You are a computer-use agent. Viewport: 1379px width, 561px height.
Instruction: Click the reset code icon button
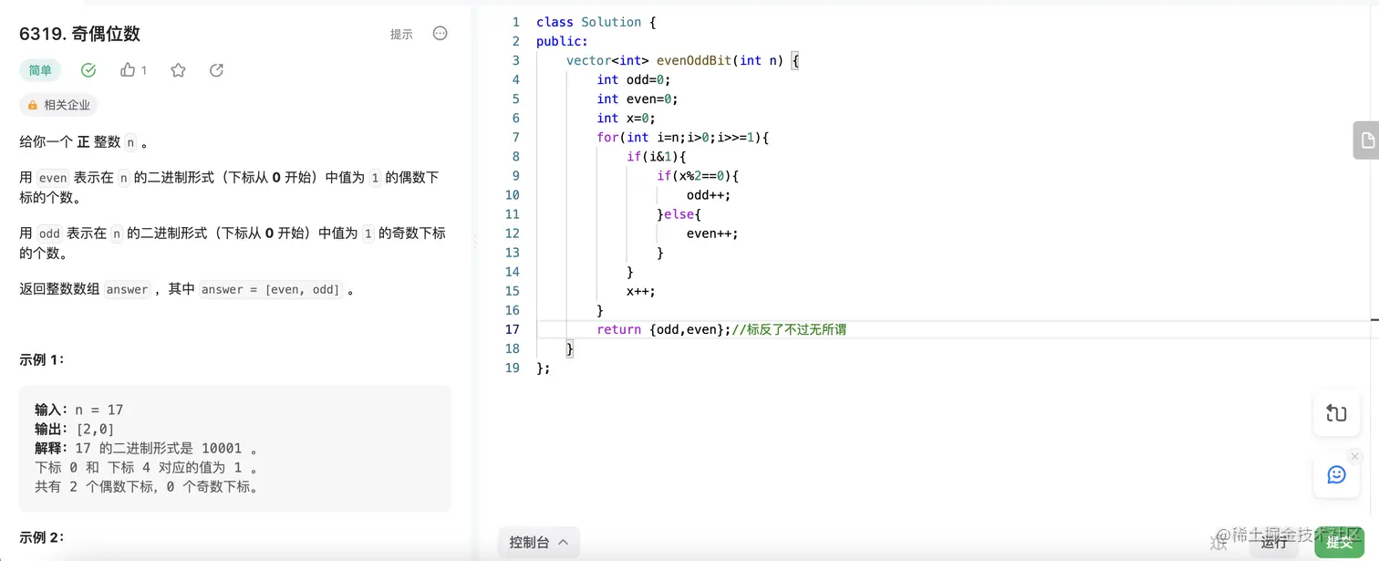[1336, 413]
